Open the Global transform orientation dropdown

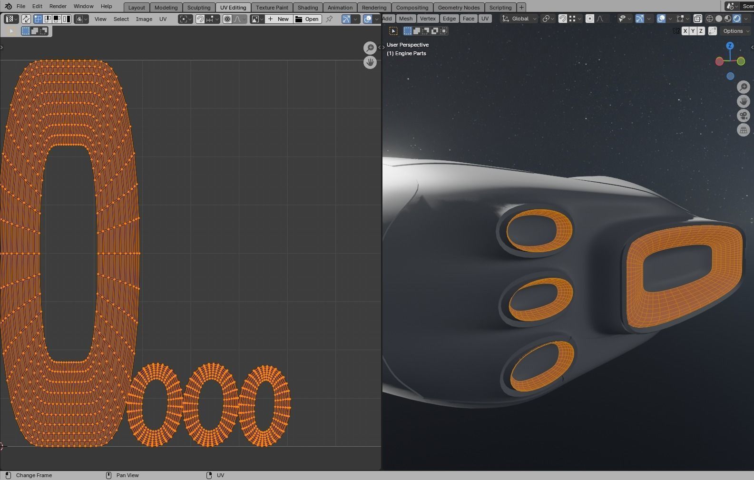(519, 19)
